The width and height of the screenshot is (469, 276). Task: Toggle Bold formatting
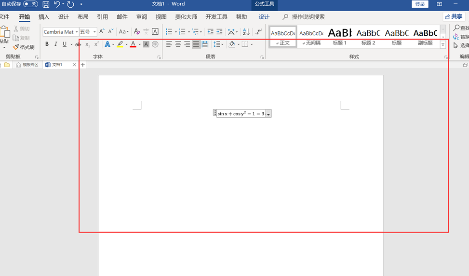[47, 44]
